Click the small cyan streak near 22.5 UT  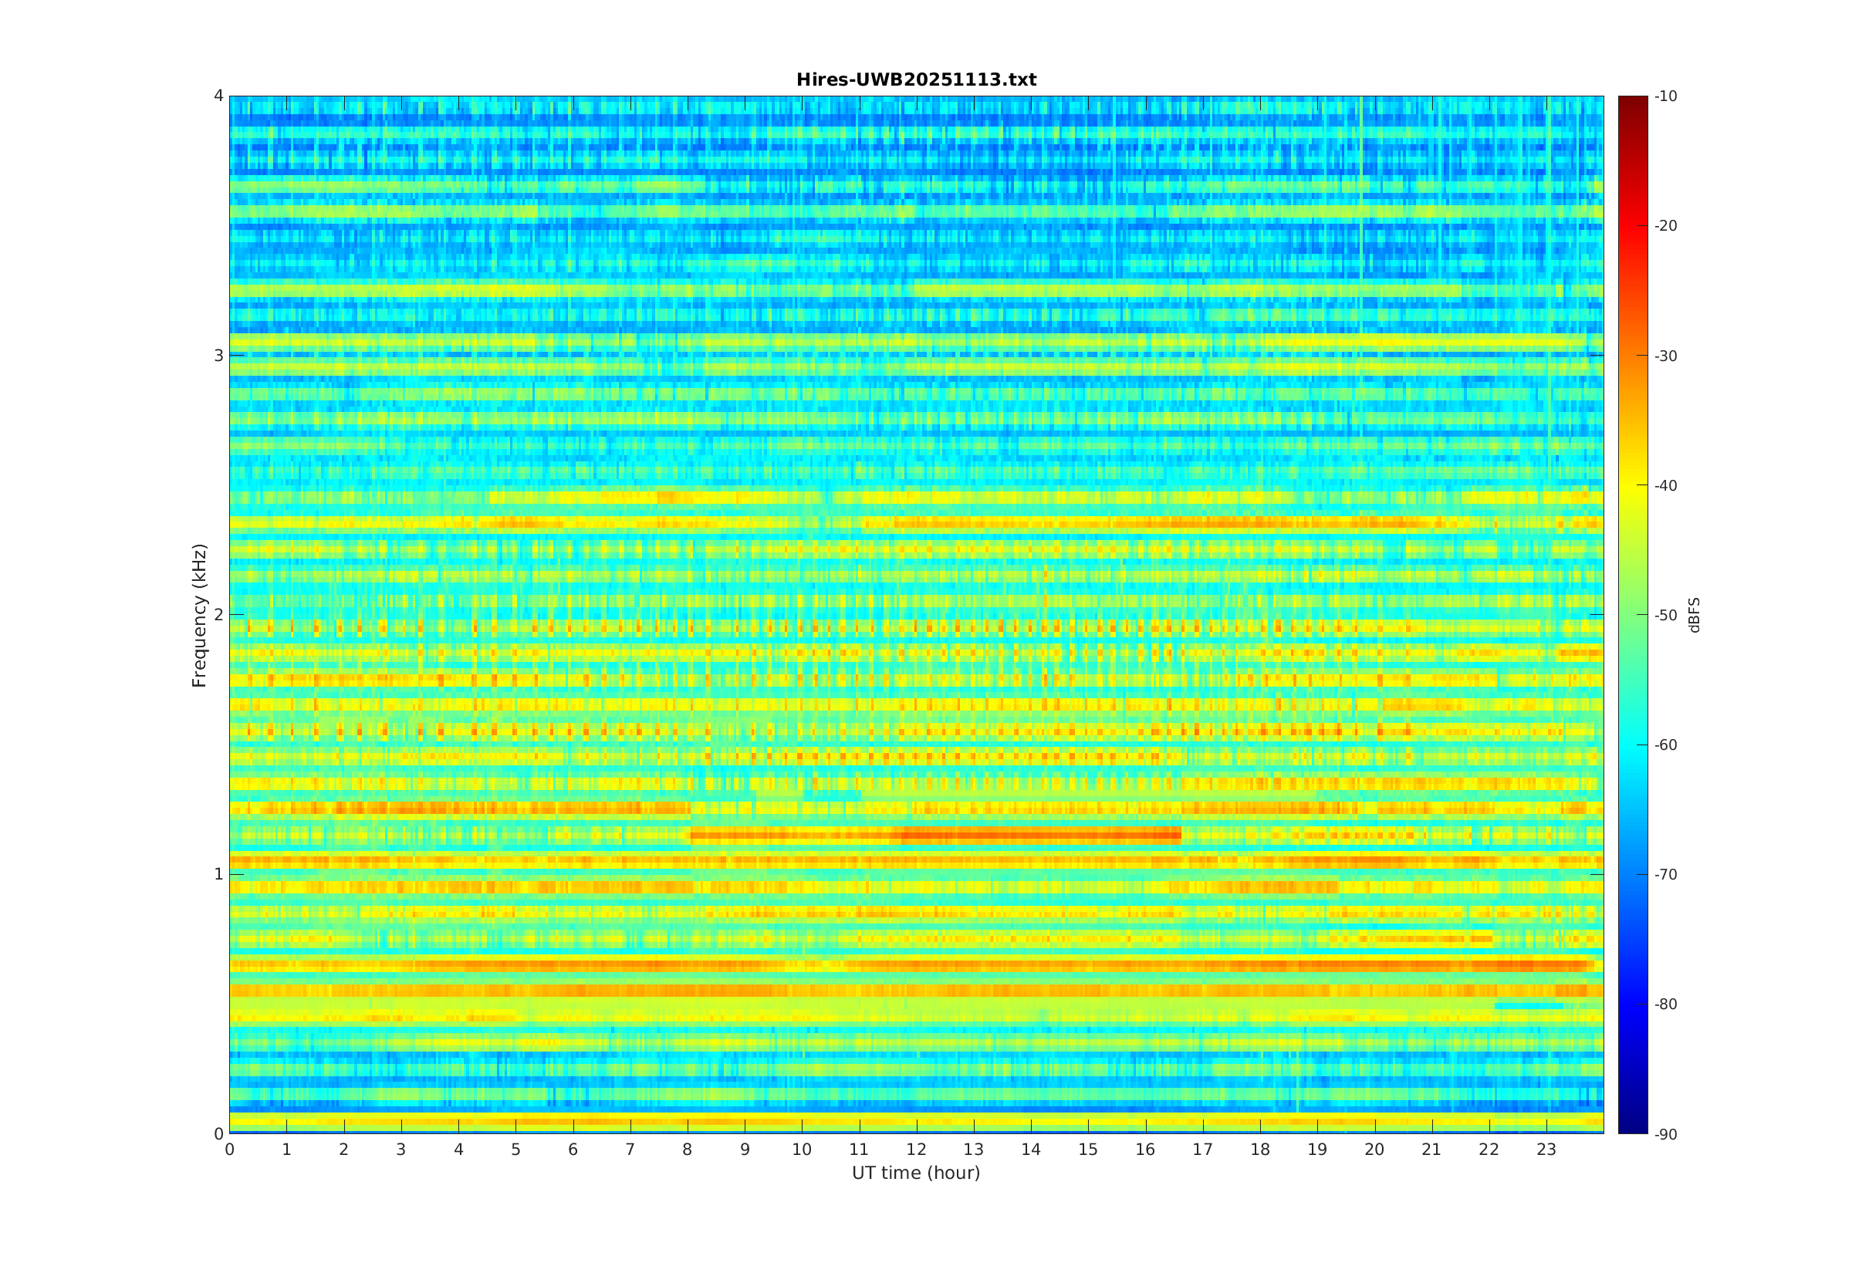[x=1528, y=1006]
